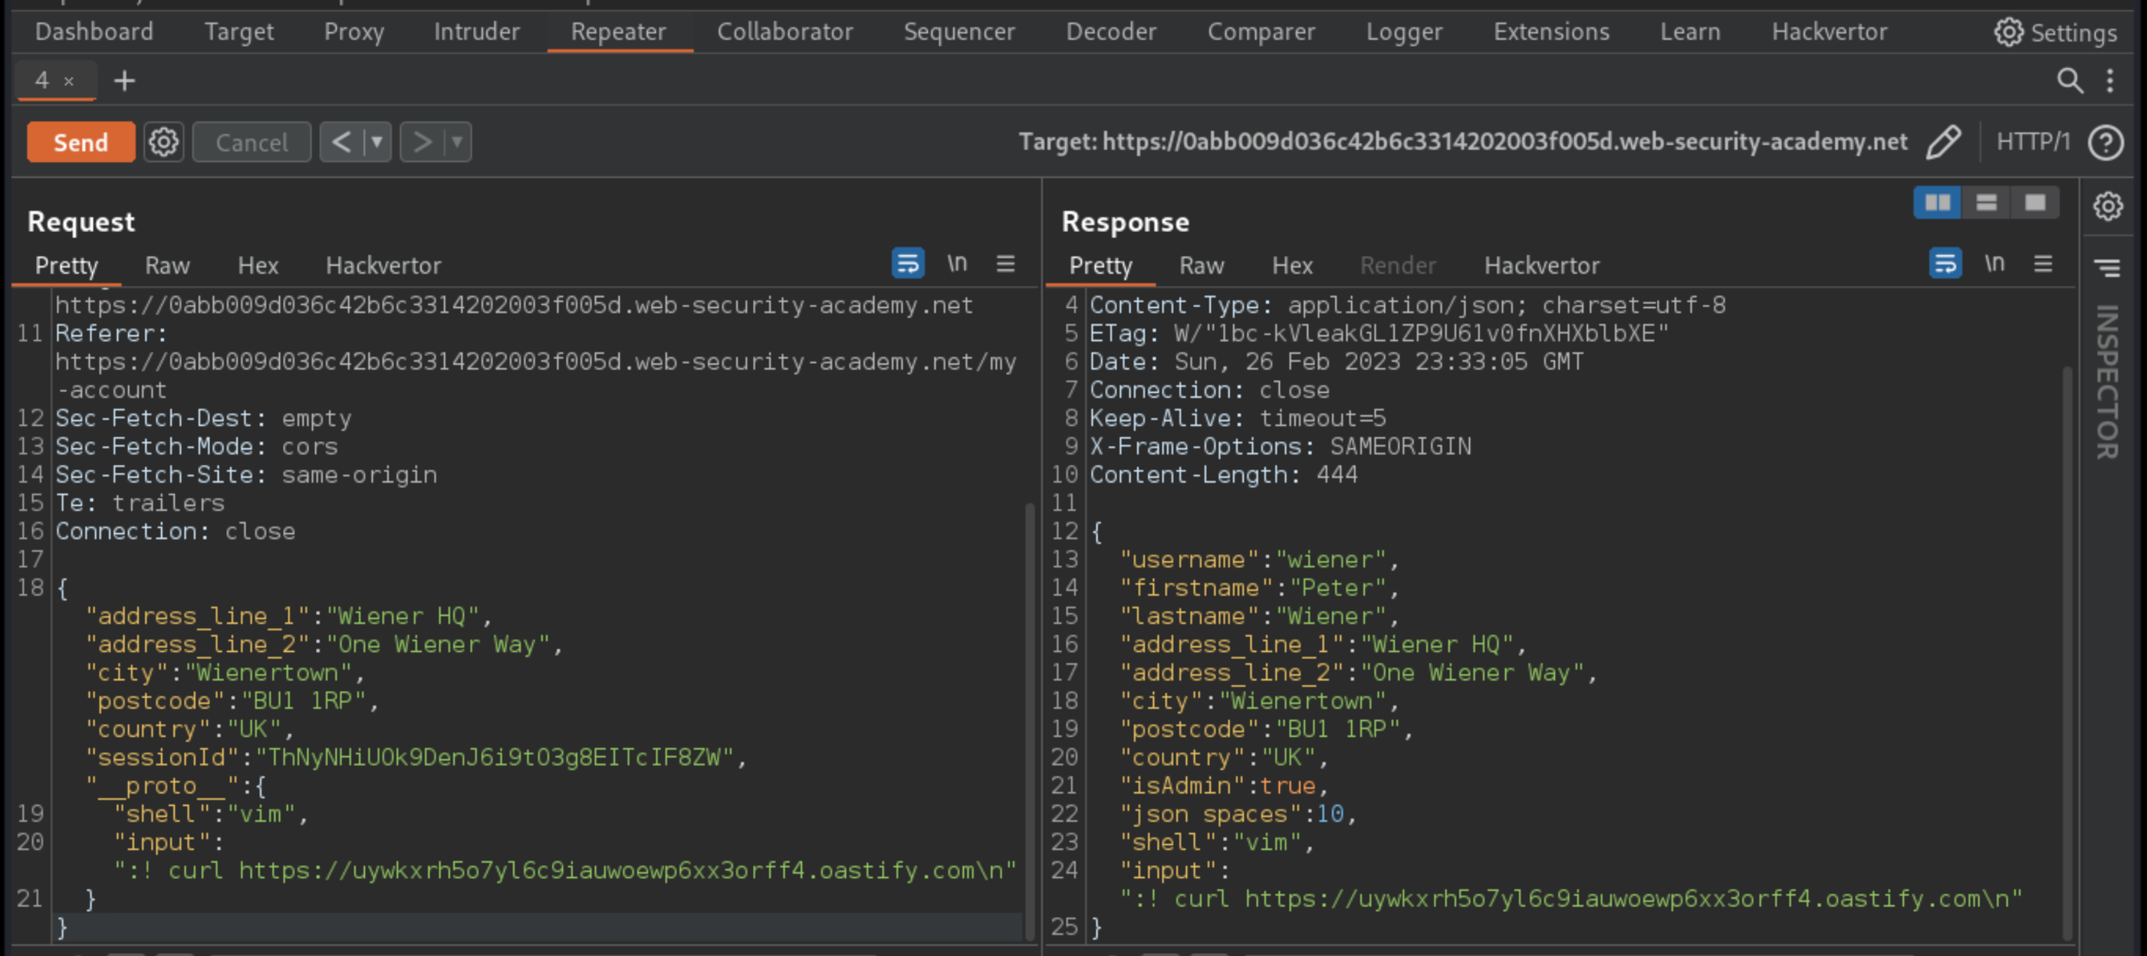The width and height of the screenshot is (2147, 956).
Task: Switch to the Hackvertor top tab
Action: coord(1829,31)
